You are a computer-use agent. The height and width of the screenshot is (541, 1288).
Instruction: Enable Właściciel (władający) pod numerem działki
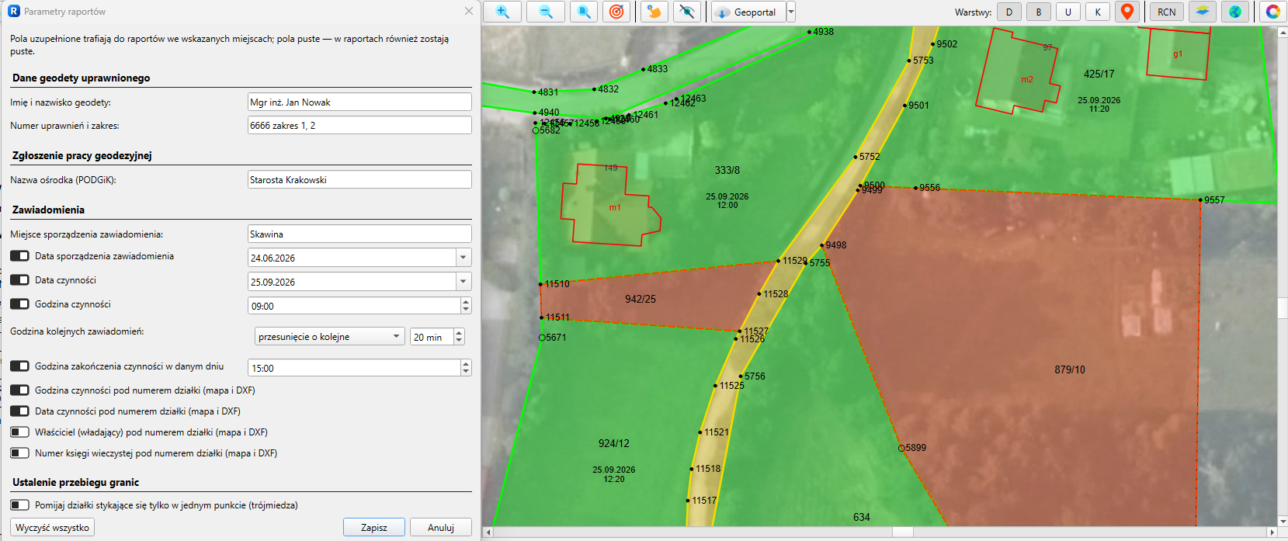(19, 432)
